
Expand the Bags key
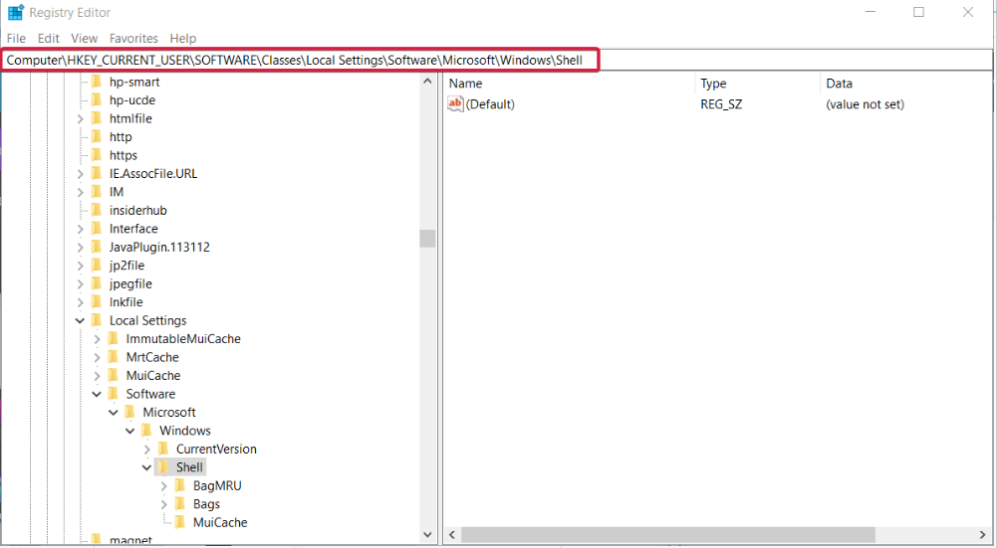click(x=164, y=505)
